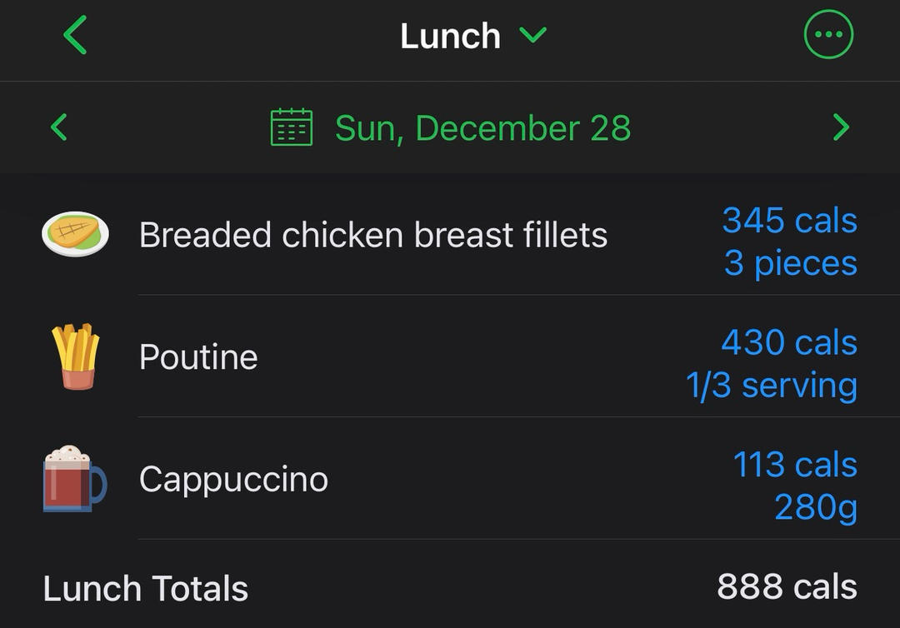Change the Poutine 1/3 serving amount
This screenshot has height=628, width=900.
point(771,386)
